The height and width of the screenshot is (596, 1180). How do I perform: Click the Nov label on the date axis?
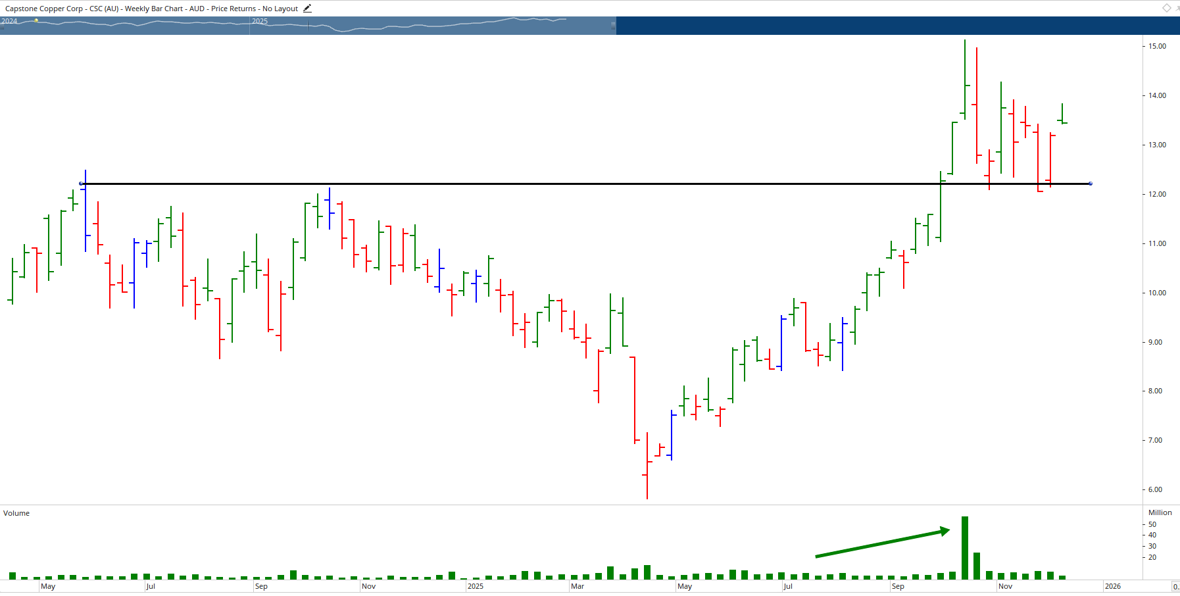tap(1005, 586)
